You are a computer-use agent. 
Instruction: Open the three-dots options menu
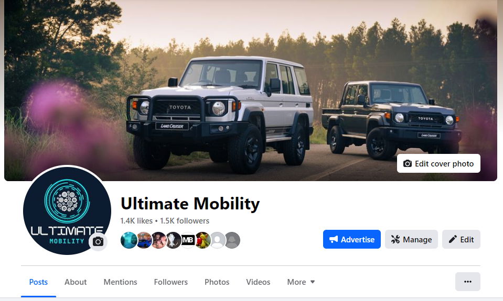[467, 282]
